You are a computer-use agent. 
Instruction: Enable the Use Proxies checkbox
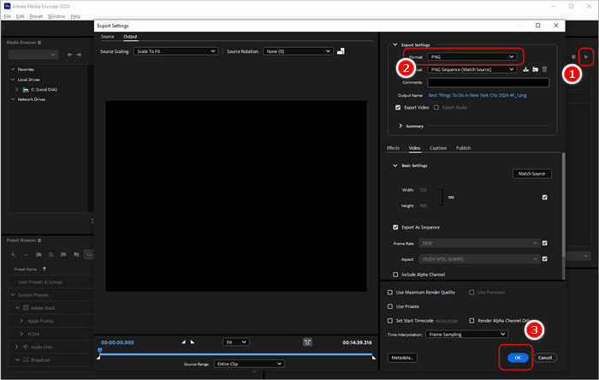point(390,306)
